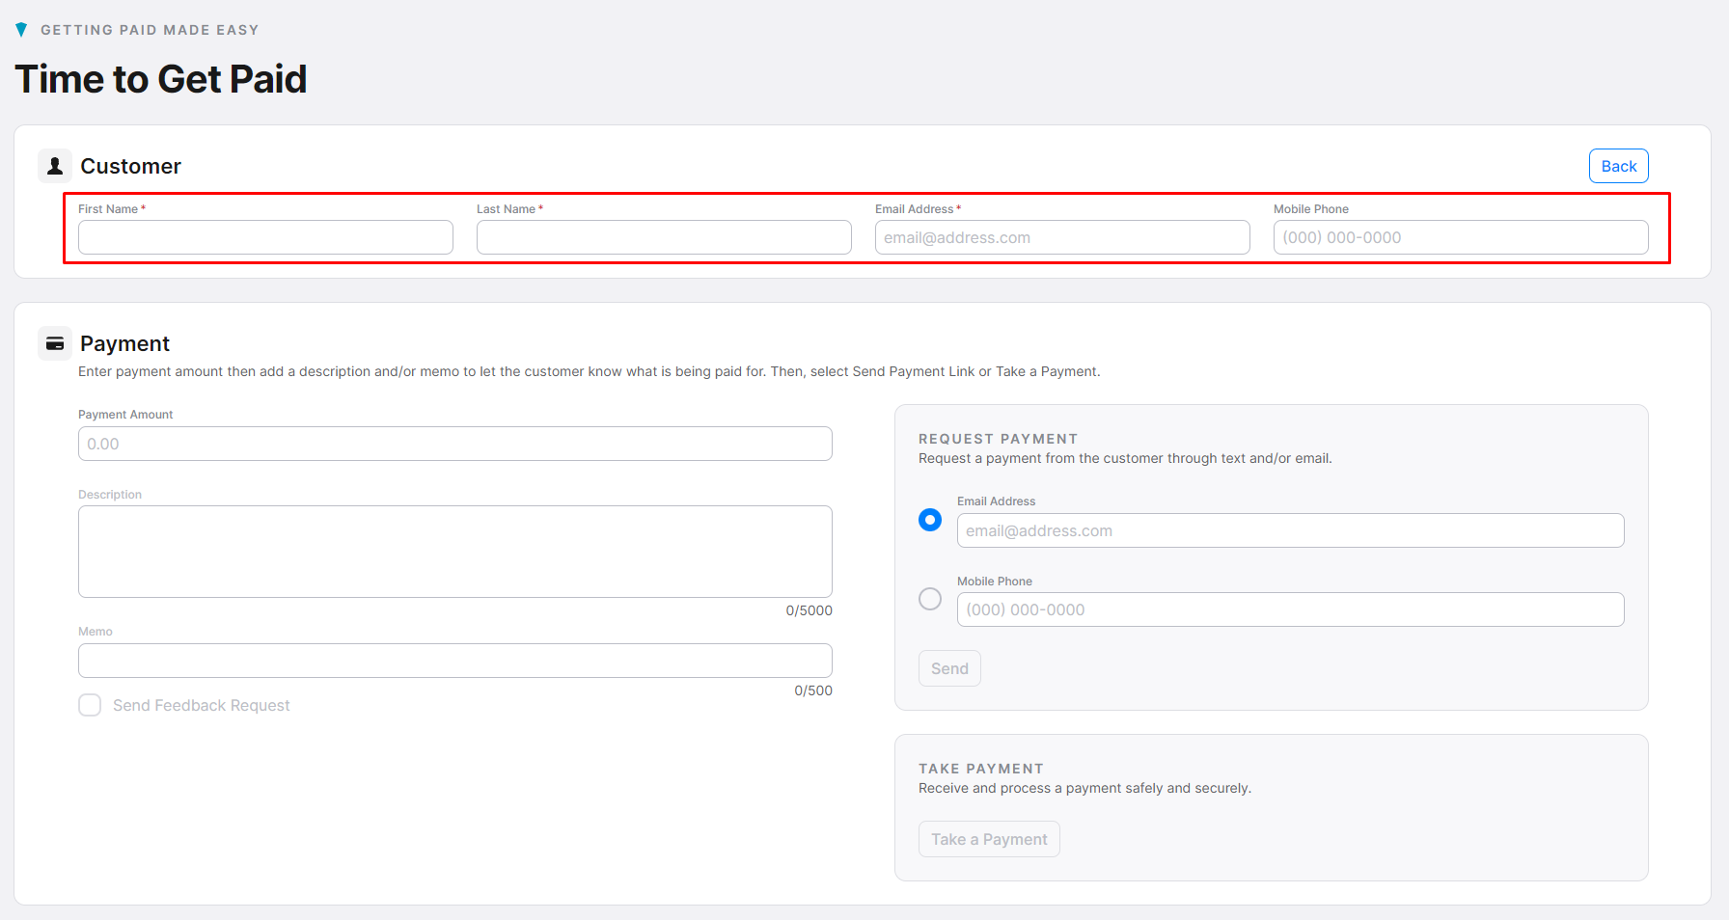Click the teal logo icon at top
This screenshot has width=1729, height=920.
point(21,30)
